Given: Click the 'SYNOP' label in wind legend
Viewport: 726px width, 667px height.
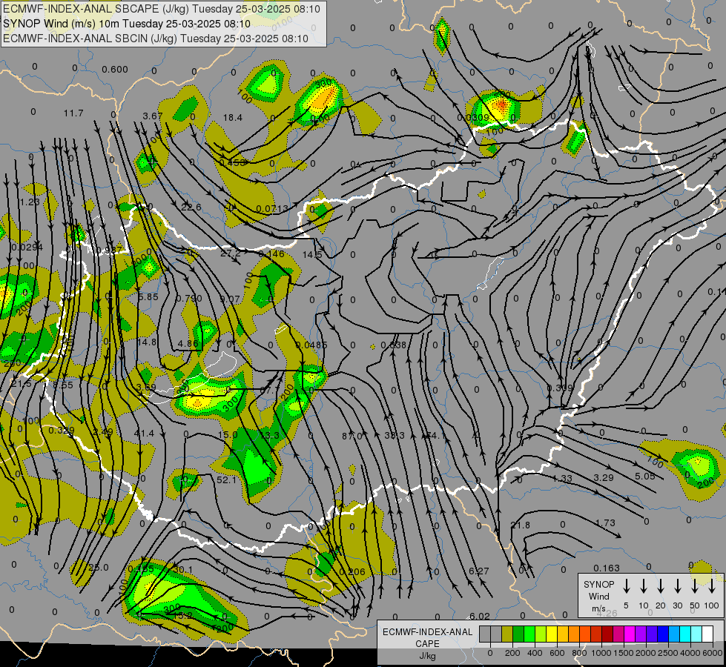Looking at the screenshot, I should point(598,584).
